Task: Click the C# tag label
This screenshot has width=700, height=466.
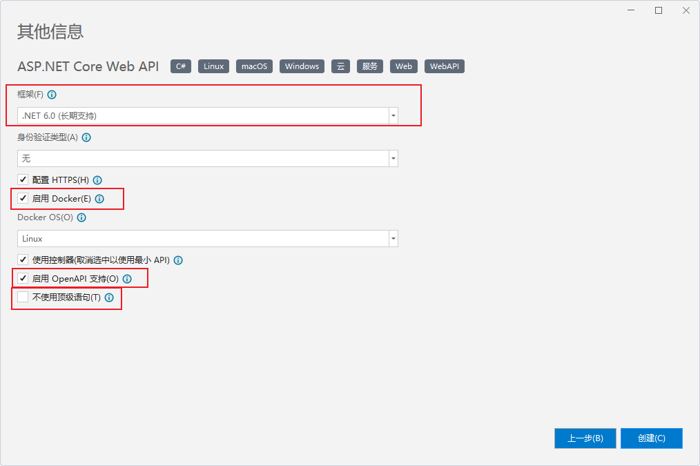Action: [181, 66]
